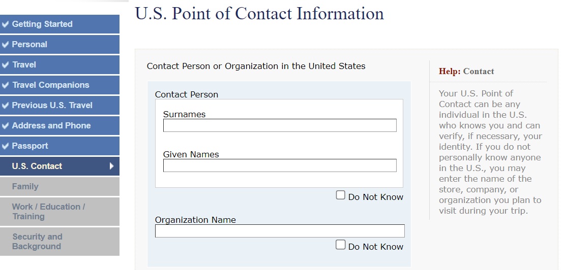Click the checkmark icon beside Travel
Screen dimensions: 565x270
6,64
